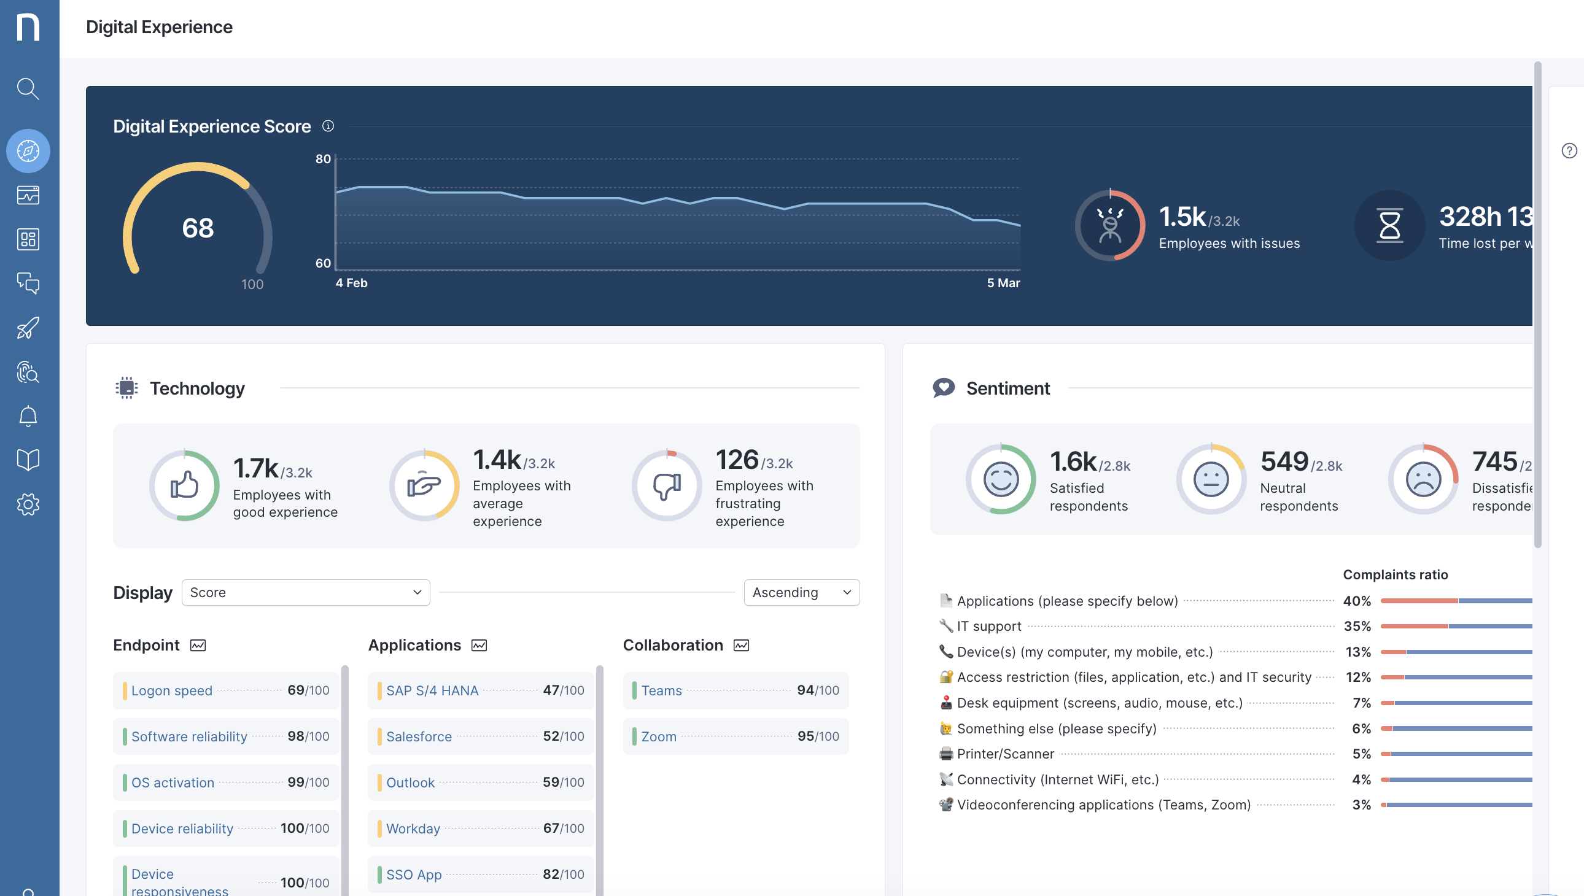Click the Collaboration chart icon

(741, 645)
